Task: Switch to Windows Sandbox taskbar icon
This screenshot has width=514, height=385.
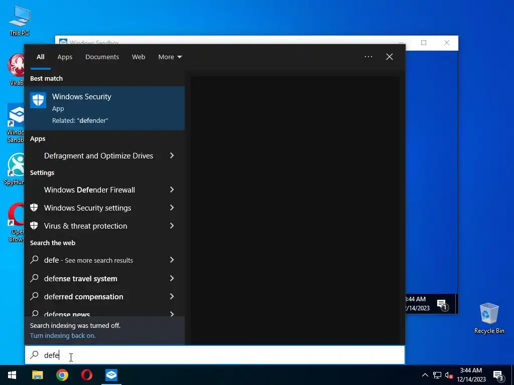Action: click(111, 375)
